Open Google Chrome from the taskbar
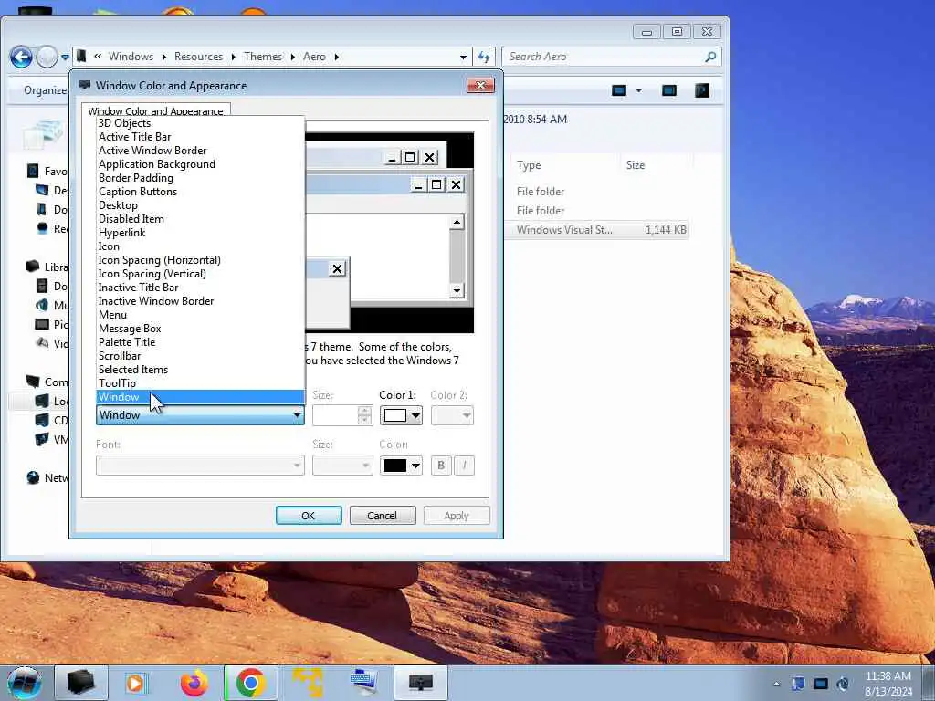 (251, 683)
